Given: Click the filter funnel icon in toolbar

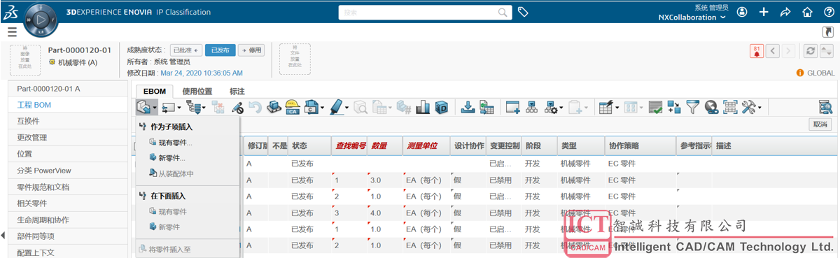Looking at the screenshot, I should click(692, 107).
